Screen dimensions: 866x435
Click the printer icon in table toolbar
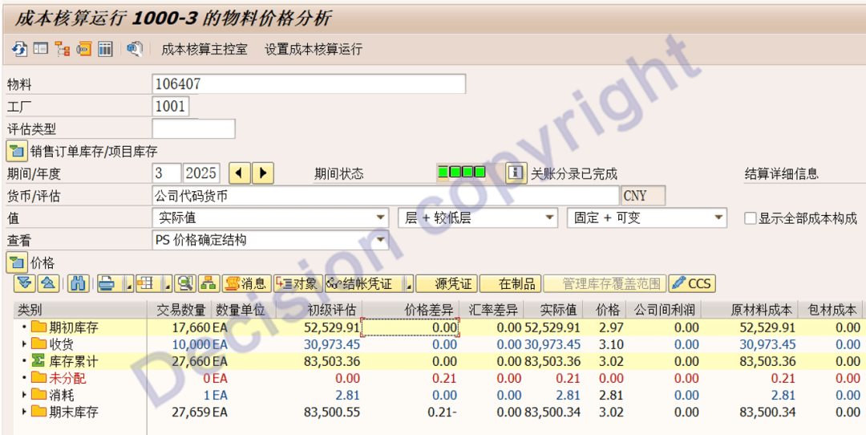click(106, 283)
